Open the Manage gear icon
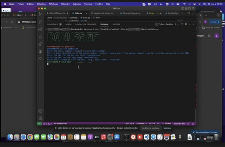This screenshot has width=225, height=147. (40, 118)
